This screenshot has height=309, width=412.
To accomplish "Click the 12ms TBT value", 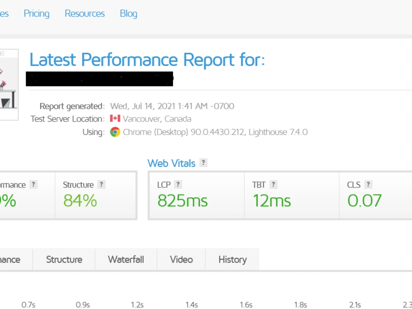I will pos(272,201).
